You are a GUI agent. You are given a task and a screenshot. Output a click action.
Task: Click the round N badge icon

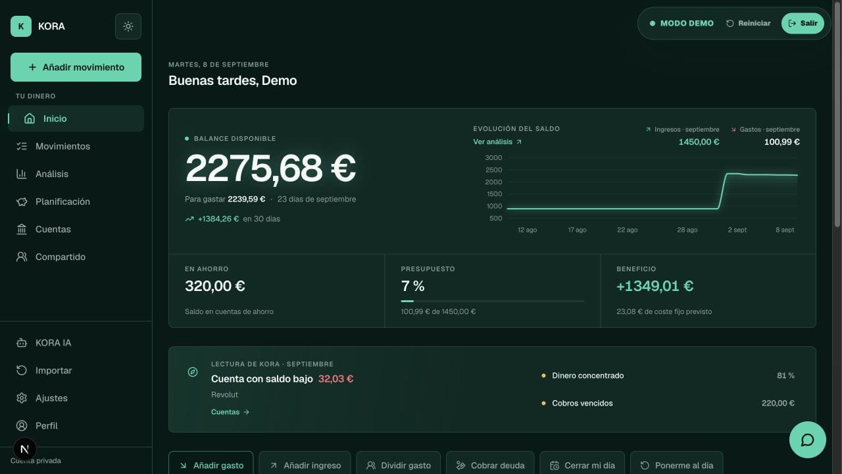[x=24, y=449]
